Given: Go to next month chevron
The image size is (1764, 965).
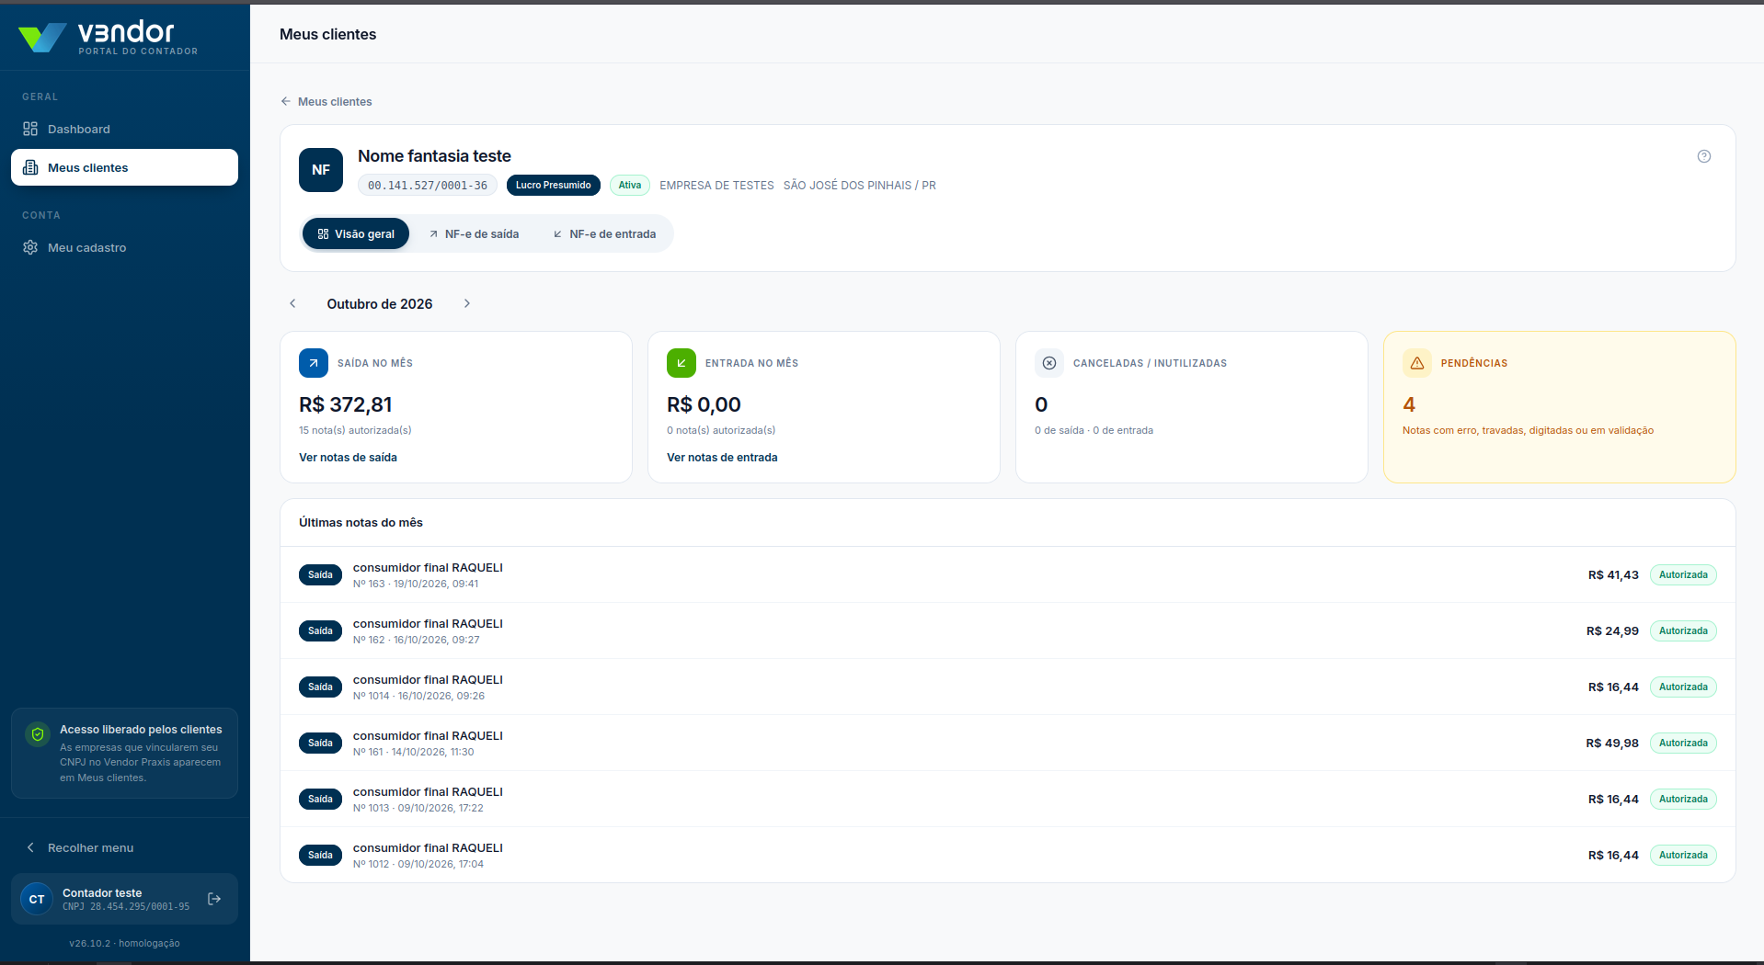Looking at the screenshot, I should 467,303.
